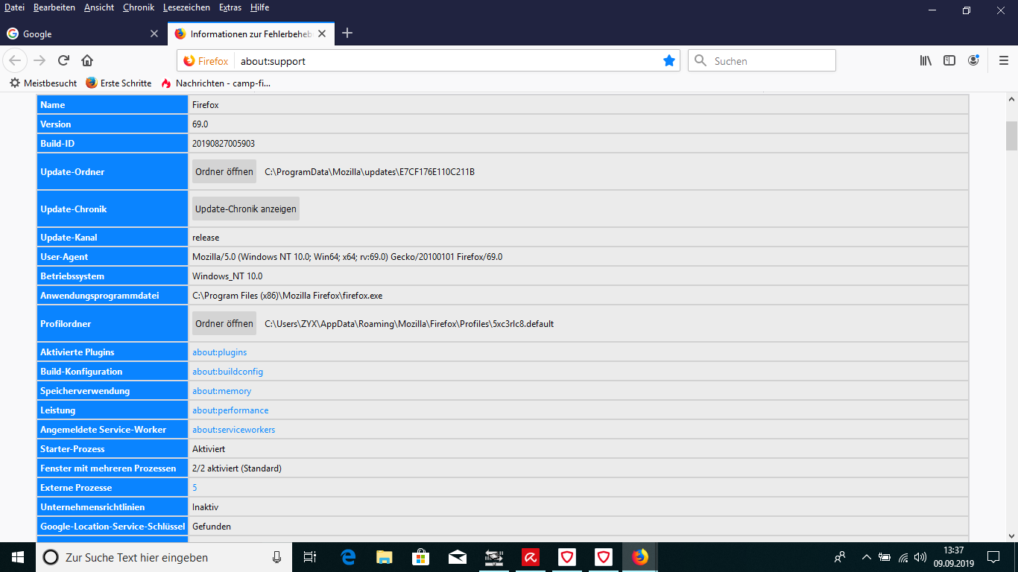Click the Firefox icon in the taskbar
1018x572 pixels.
pos(640,557)
